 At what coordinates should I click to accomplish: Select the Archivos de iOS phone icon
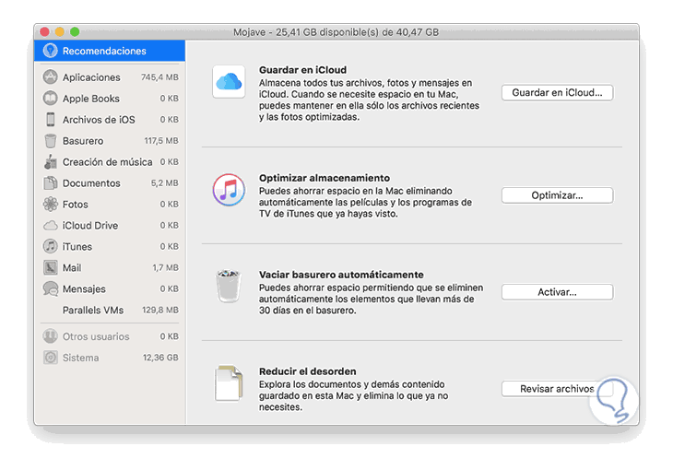(51, 119)
